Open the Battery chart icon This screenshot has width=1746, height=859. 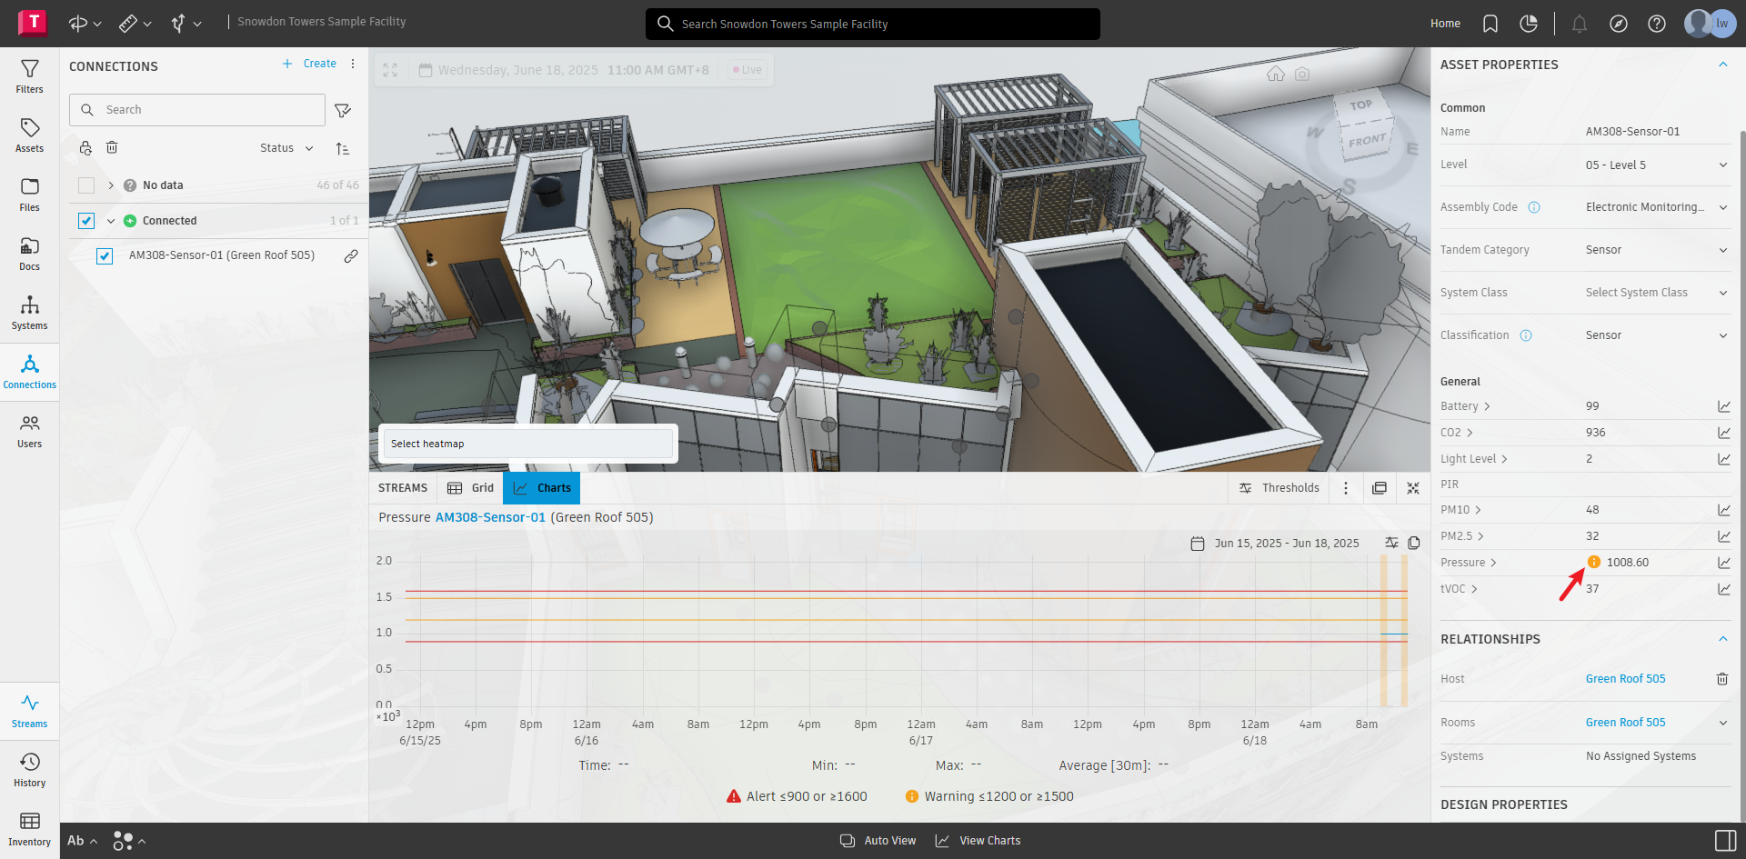coord(1723,406)
